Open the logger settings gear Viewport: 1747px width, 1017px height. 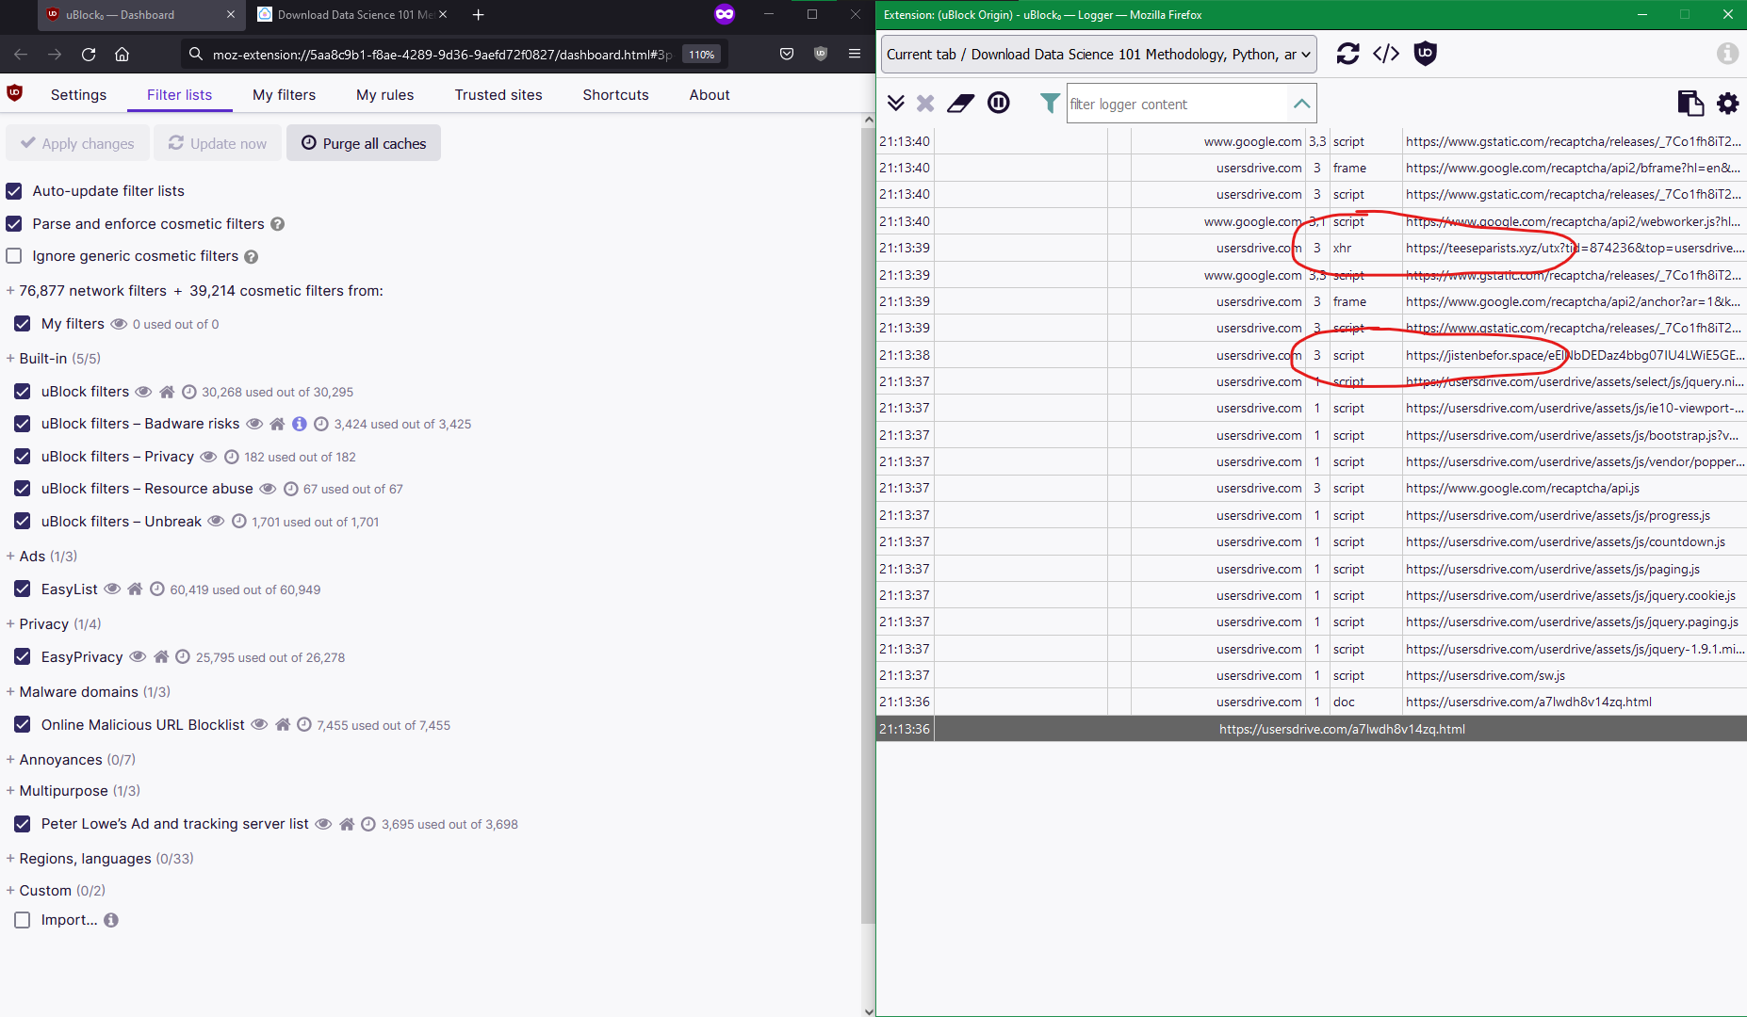(1728, 104)
